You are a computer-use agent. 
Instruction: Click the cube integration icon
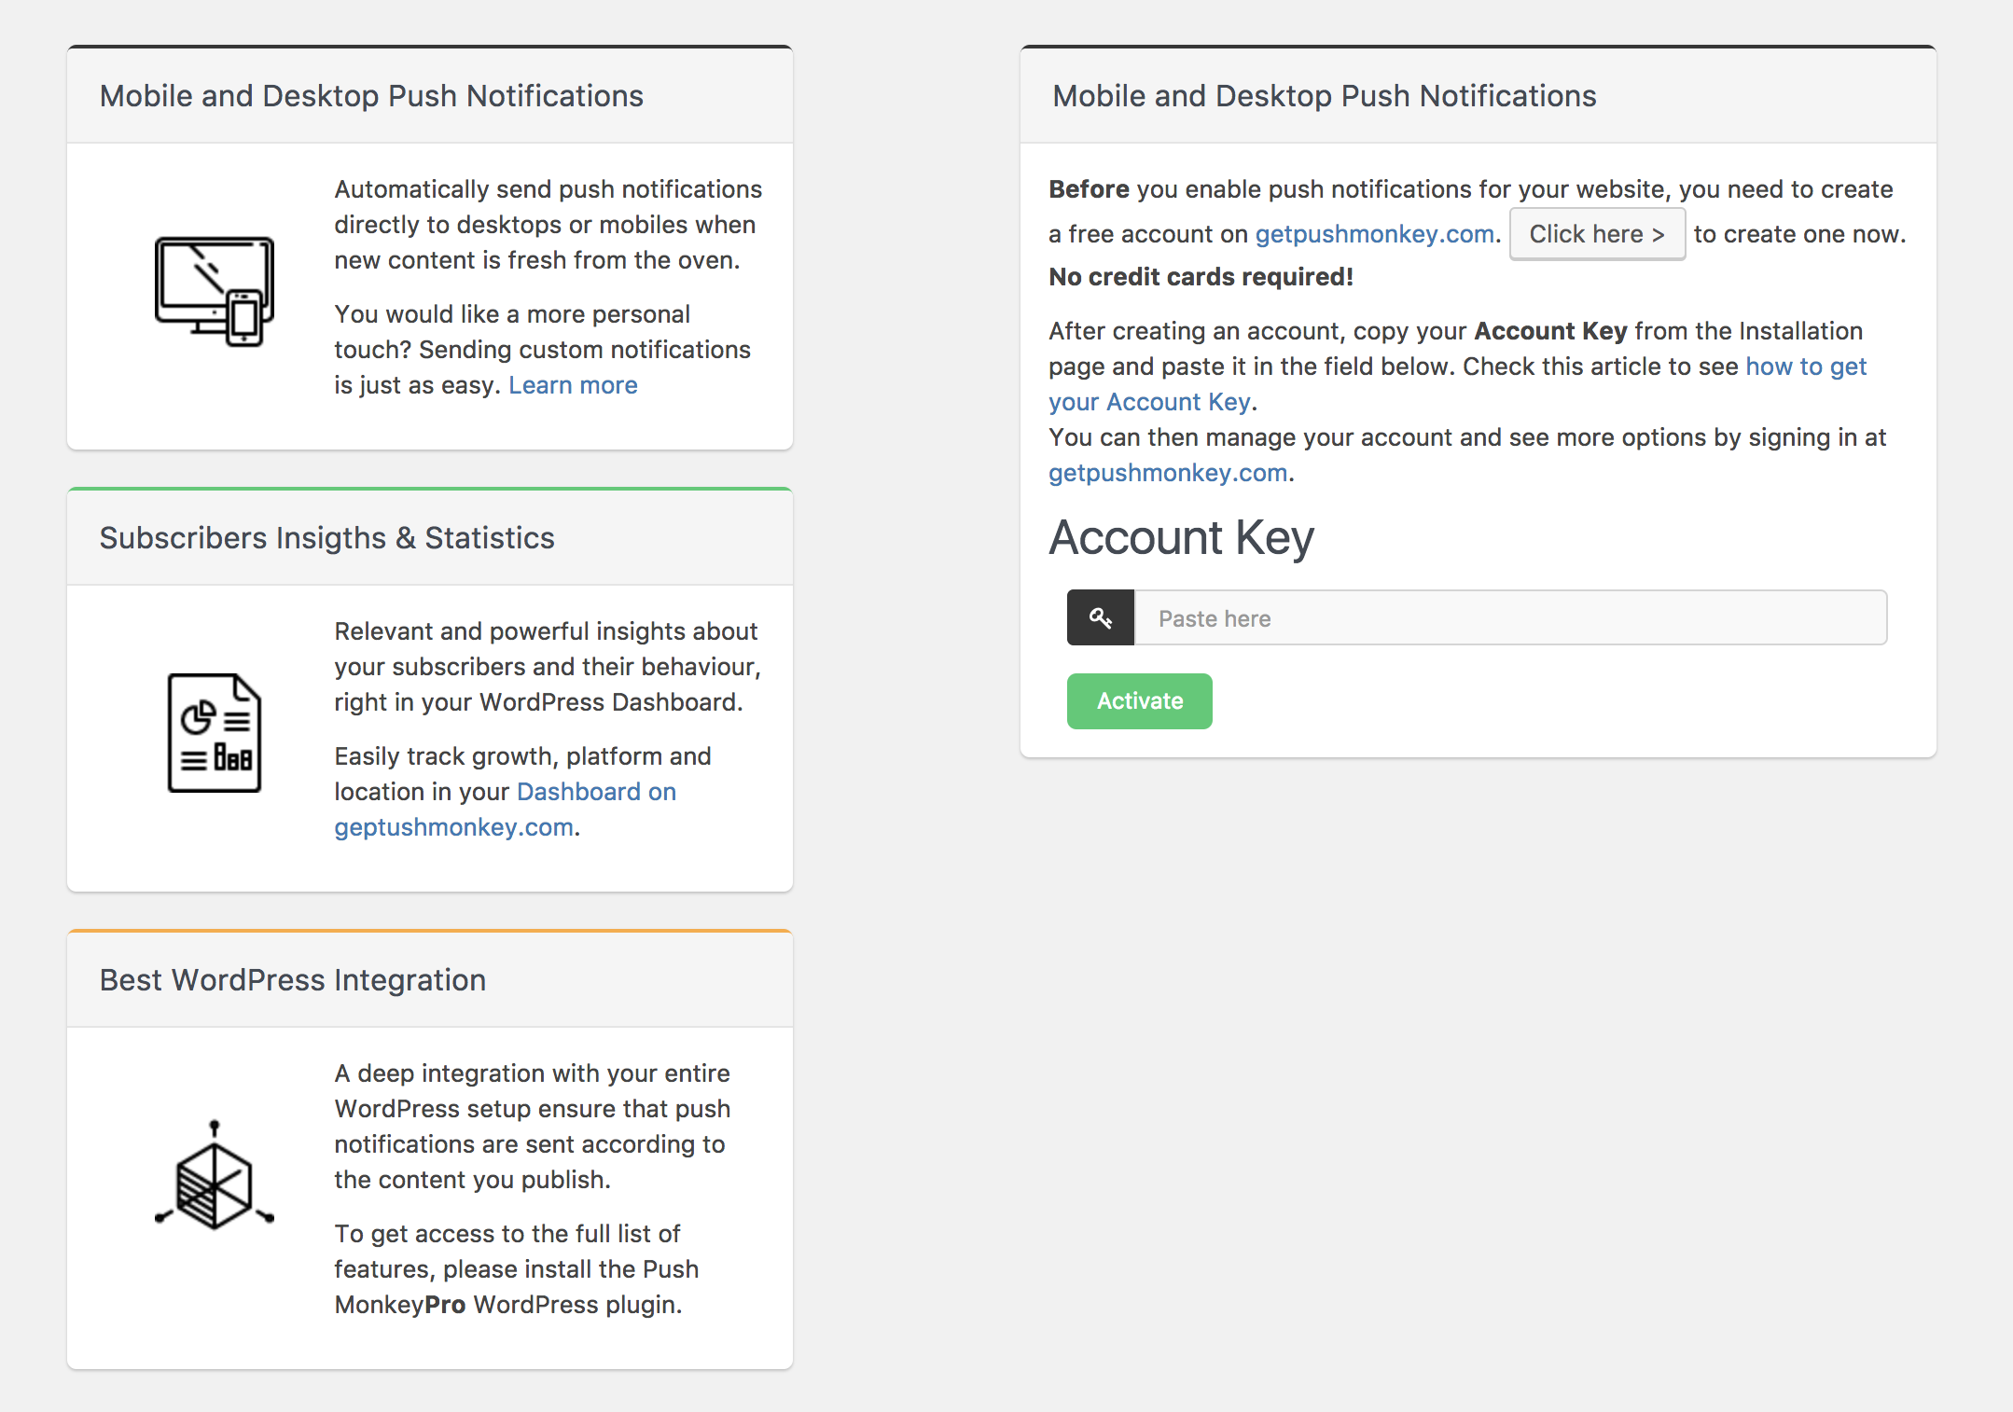[214, 1175]
